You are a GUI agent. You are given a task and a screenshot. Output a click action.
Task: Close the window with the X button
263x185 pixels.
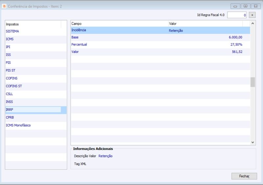(x=256, y=6)
